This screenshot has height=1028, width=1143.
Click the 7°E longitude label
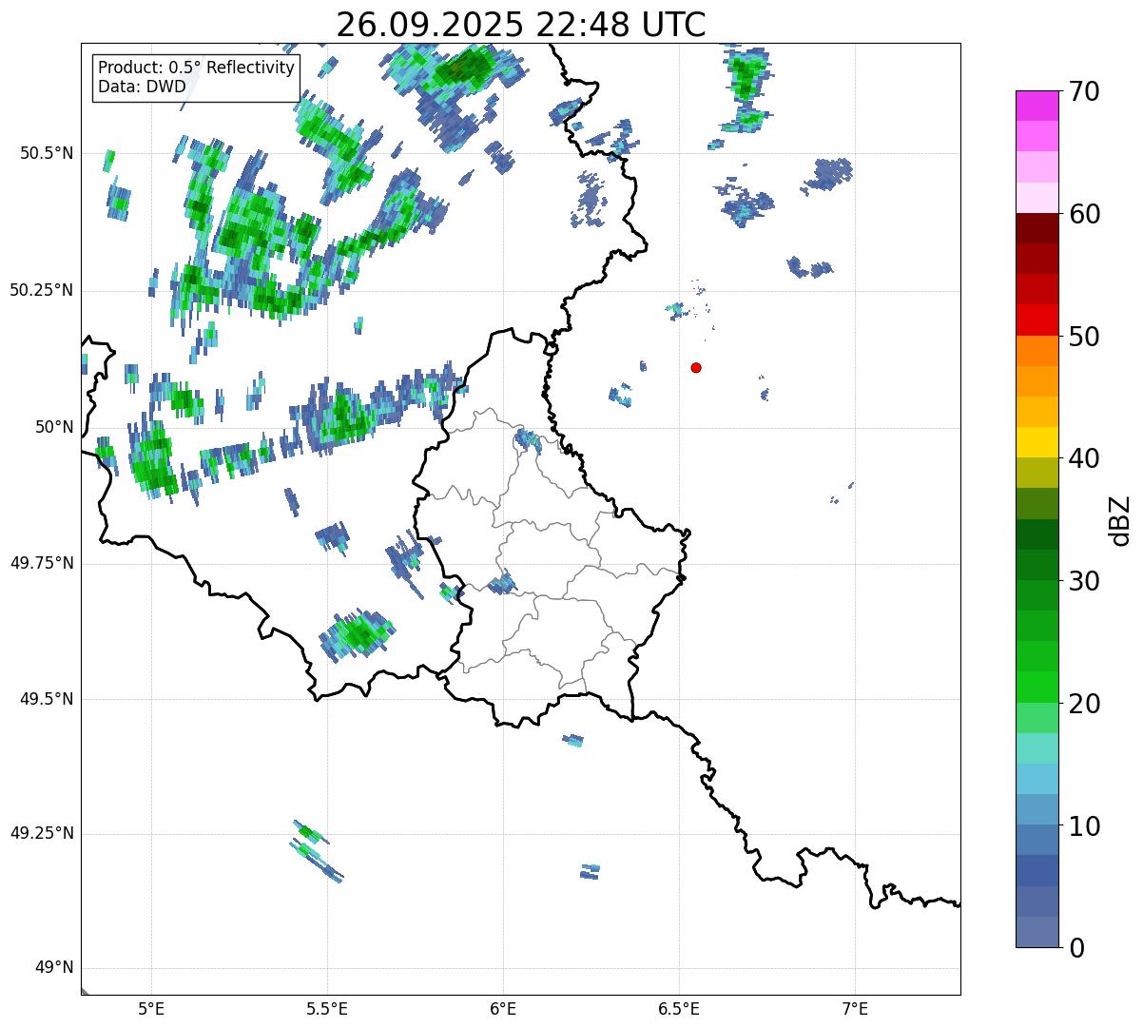(x=855, y=1008)
